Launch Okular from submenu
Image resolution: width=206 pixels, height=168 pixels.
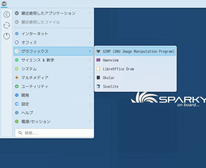click(x=135, y=78)
